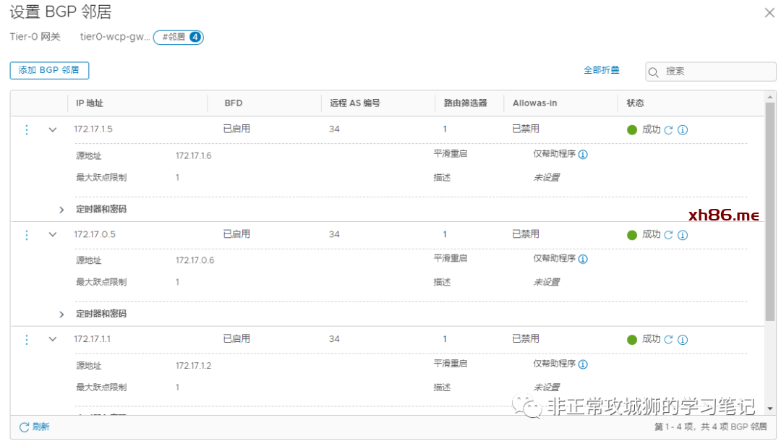Refresh status of neighbor 172.17.1.5
This screenshot has width=781, height=441.
(669, 130)
